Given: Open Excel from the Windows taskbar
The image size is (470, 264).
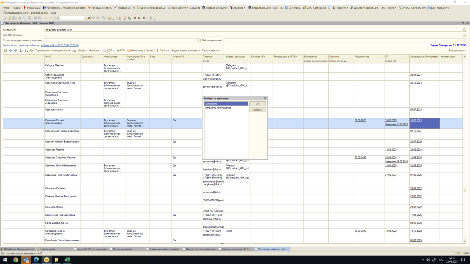Looking at the screenshot, I should pyautogui.click(x=67, y=260).
